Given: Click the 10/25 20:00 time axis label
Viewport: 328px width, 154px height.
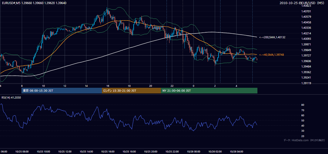Looking at the screenshot, I should tap(151, 152).
